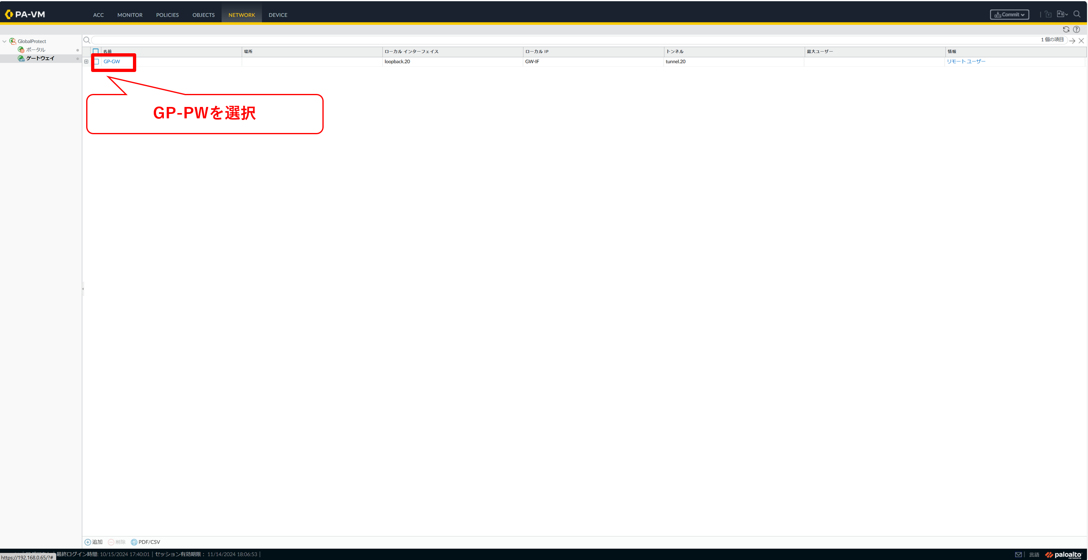Select ポータル in the tree
Screen dimensions: 1088x560
pyautogui.click(x=35, y=50)
